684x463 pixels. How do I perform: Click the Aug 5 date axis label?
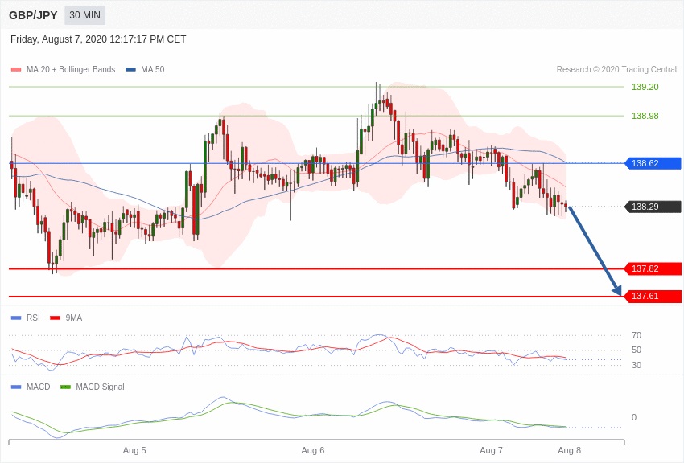click(x=134, y=450)
